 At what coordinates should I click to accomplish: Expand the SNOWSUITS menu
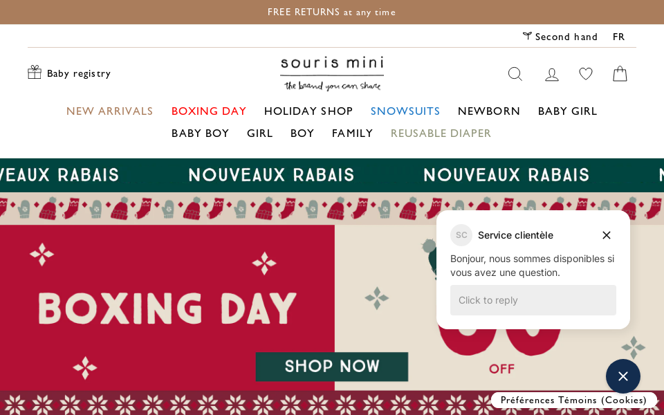point(405,111)
